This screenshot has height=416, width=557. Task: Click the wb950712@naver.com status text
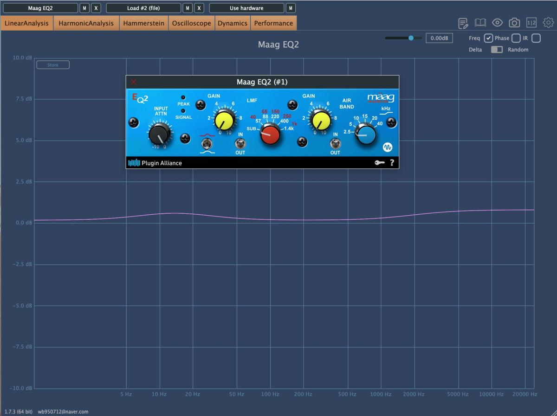tap(63, 411)
